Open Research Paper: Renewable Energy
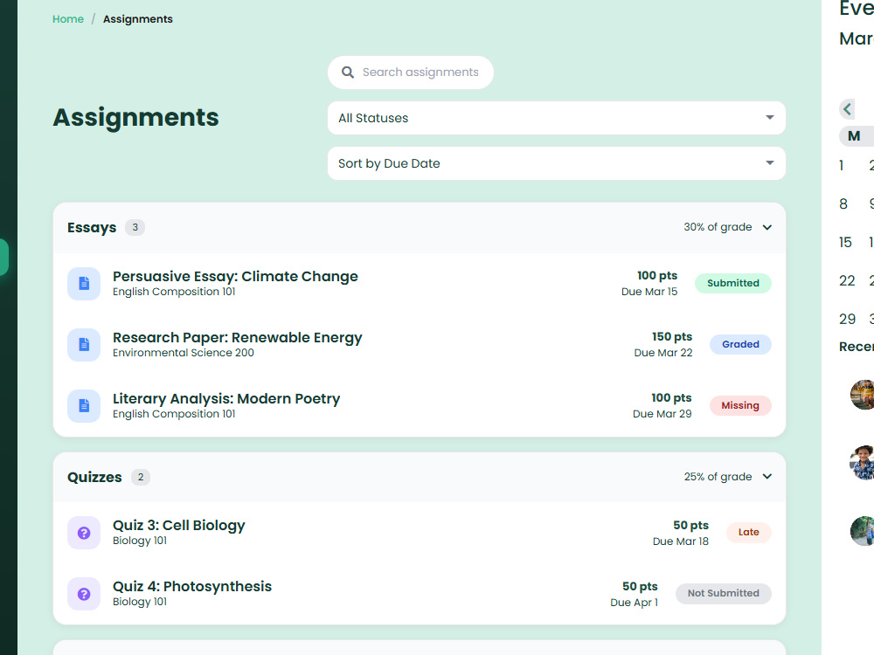This screenshot has height=655, width=874. coord(238,337)
